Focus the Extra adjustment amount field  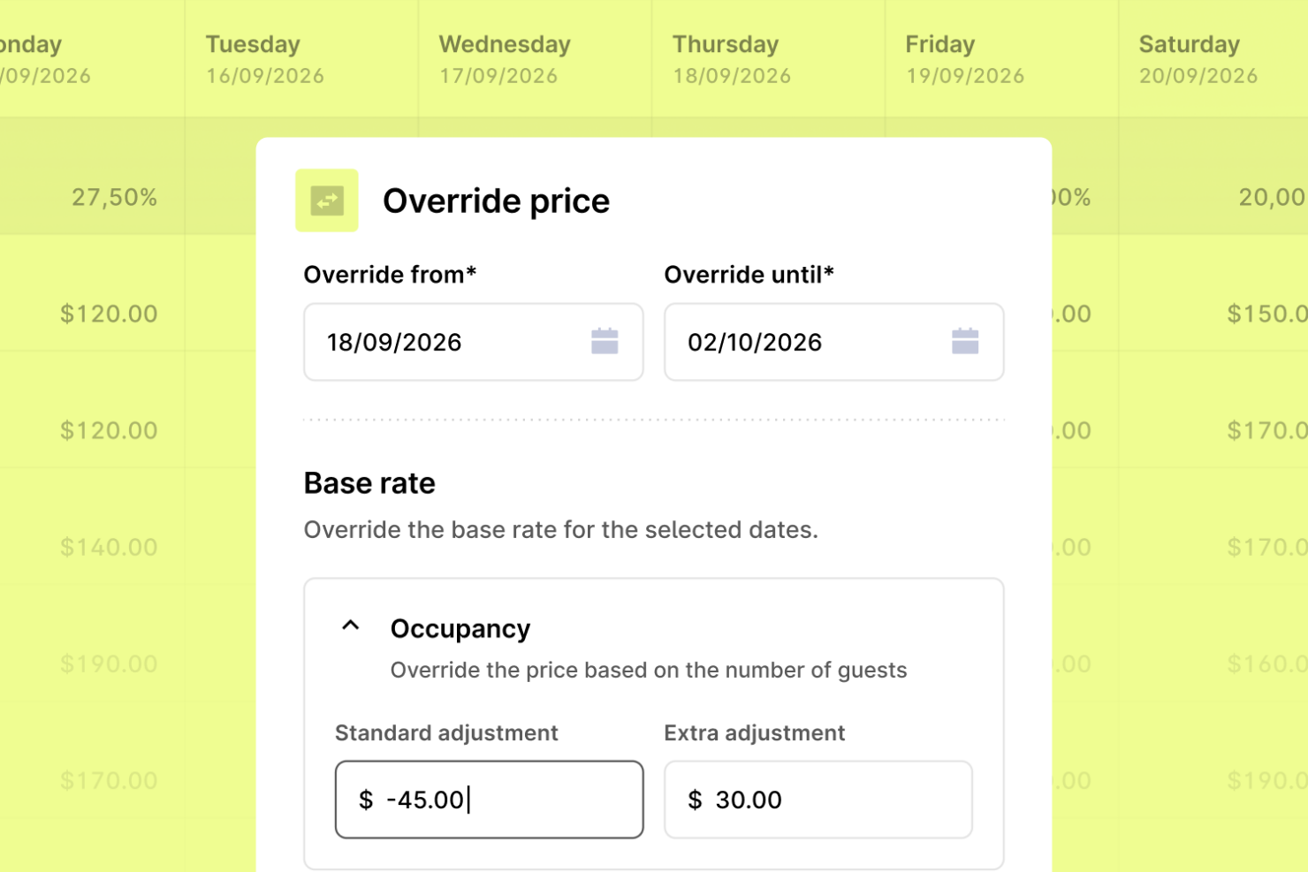pos(818,800)
